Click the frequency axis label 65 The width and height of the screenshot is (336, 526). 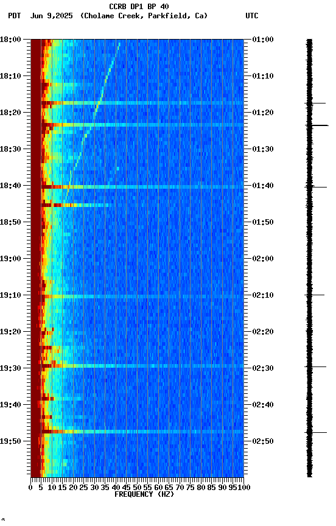tap(169, 488)
